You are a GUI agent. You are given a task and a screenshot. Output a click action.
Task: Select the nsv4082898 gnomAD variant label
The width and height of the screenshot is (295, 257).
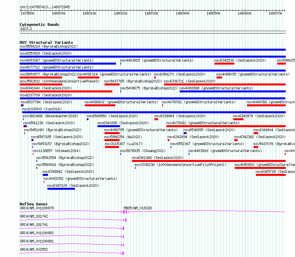216,88
